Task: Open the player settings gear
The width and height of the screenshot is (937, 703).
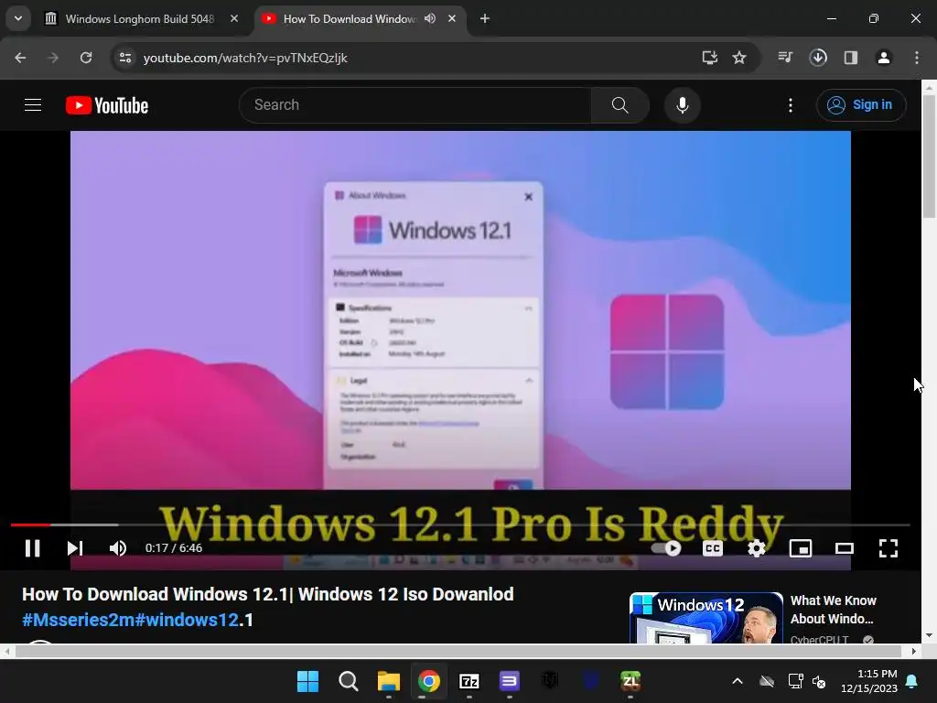Action: click(x=757, y=548)
